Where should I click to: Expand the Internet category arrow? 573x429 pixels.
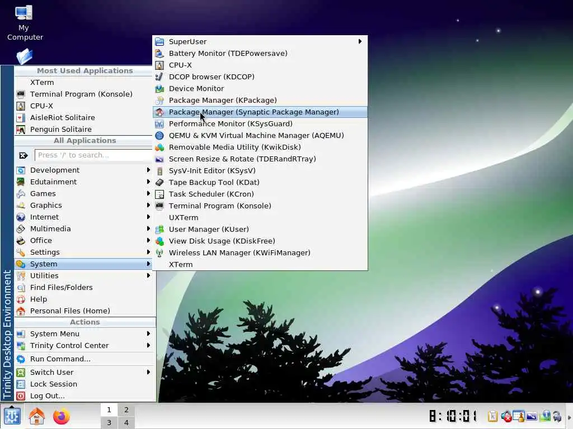pos(148,217)
